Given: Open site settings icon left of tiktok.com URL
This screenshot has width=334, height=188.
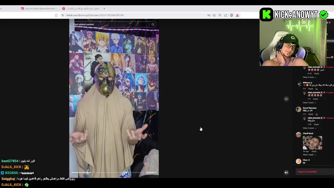Looking at the screenshot, I should tap(63, 15).
